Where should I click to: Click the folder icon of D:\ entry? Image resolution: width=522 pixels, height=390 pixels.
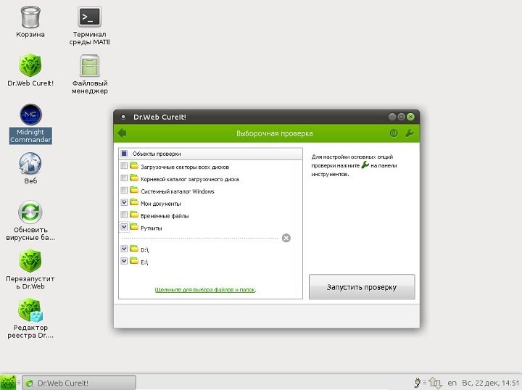tap(134, 249)
